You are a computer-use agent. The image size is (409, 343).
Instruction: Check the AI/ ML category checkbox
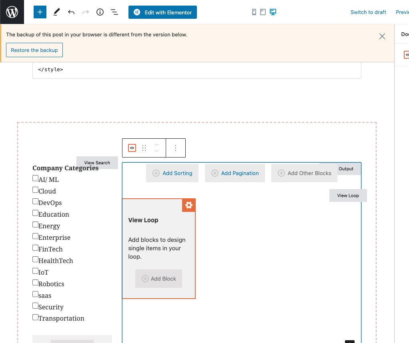36,178
